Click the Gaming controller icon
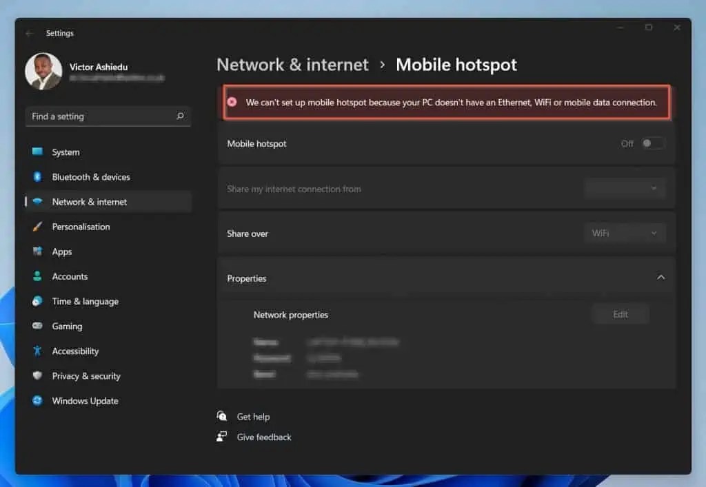The image size is (706, 487). pos(38,326)
